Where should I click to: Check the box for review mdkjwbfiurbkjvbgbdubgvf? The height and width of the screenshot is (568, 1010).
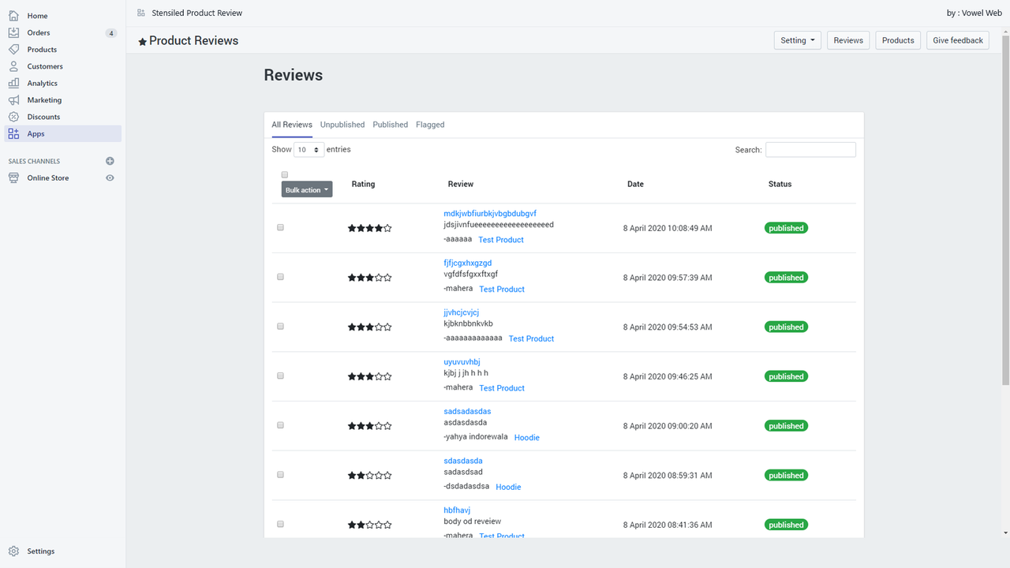280,227
